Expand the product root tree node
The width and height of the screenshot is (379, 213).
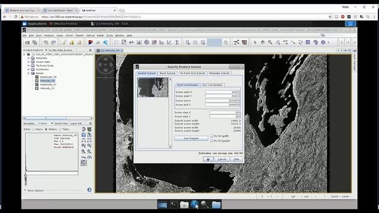24,54
